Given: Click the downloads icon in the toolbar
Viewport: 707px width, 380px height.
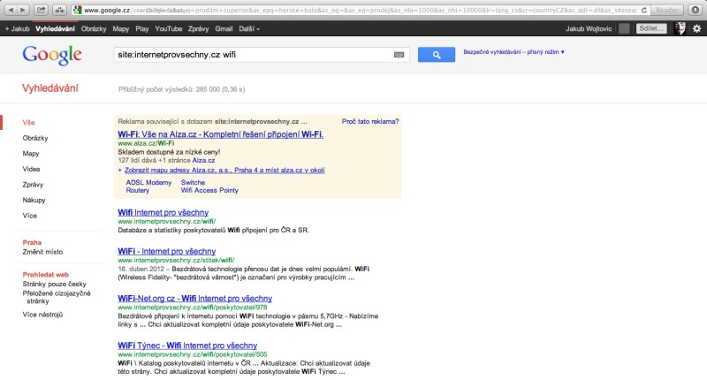Looking at the screenshot, I should (x=696, y=10).
